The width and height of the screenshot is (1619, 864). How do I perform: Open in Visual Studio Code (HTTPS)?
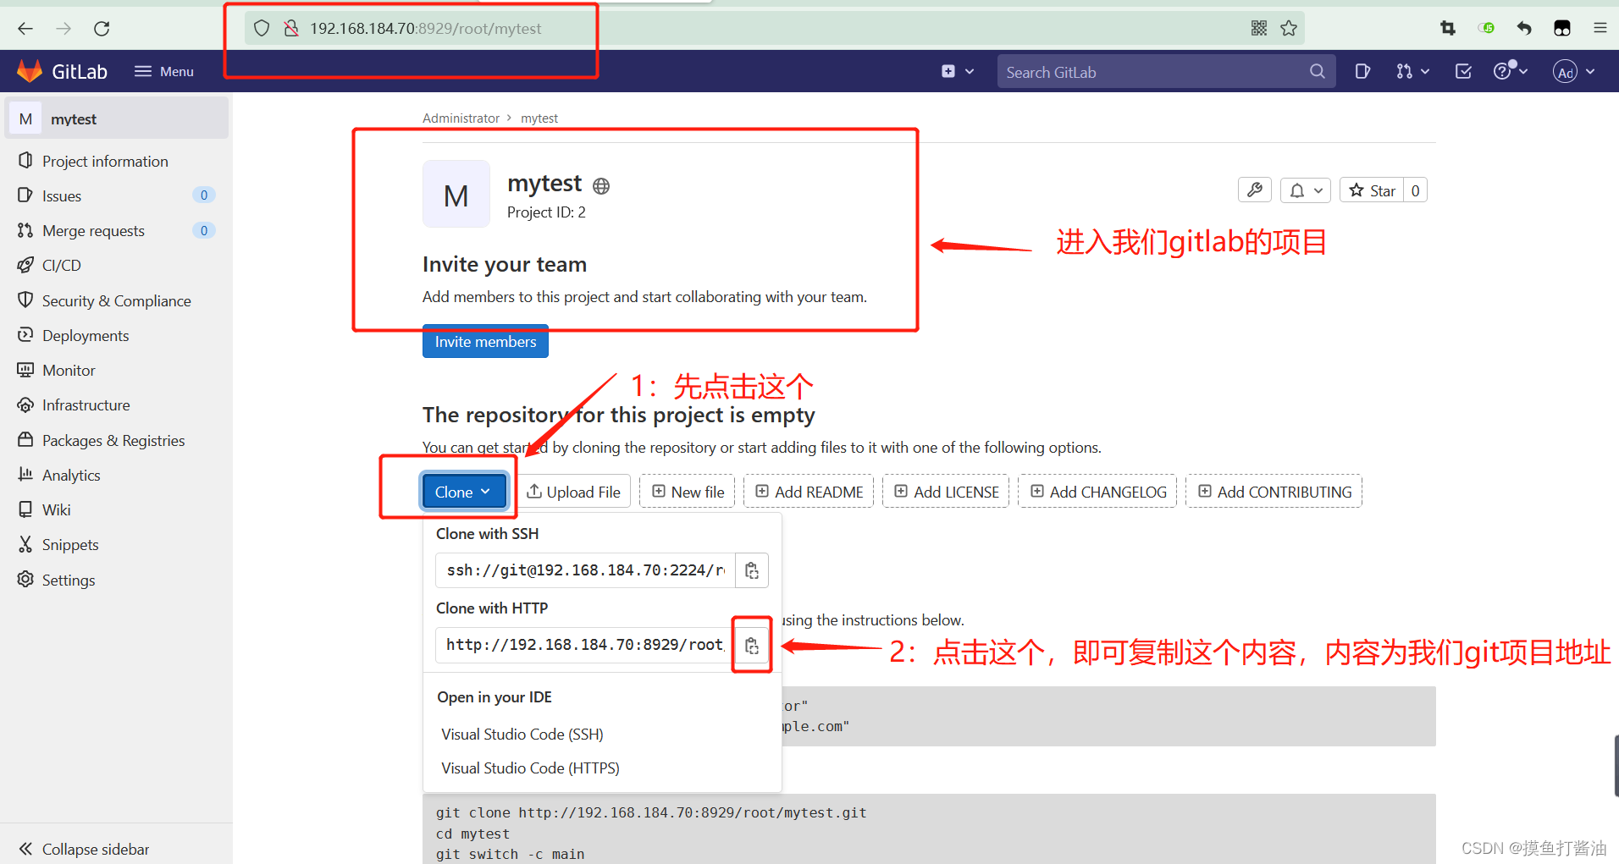point(530,768)
